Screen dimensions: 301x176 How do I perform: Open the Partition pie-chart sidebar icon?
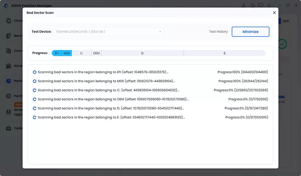click(x=8, y=81)
